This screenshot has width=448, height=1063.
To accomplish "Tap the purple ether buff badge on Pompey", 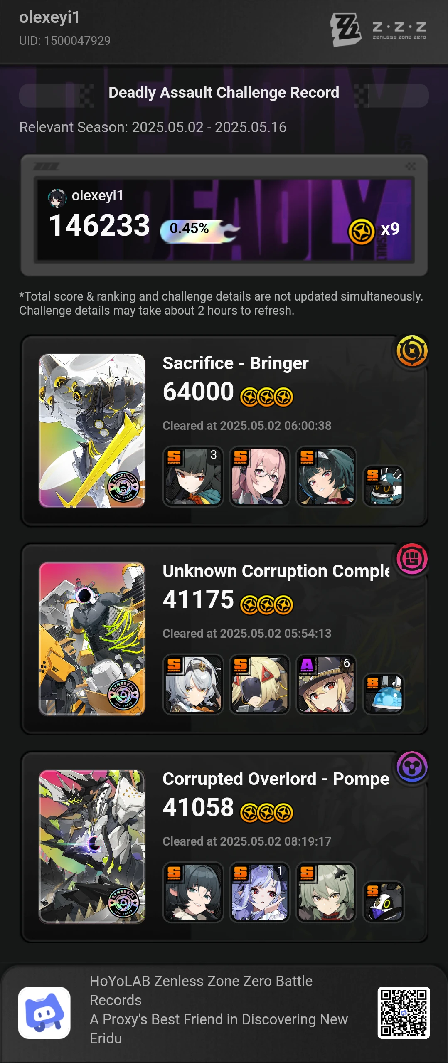I will click(x=412, y=767).
